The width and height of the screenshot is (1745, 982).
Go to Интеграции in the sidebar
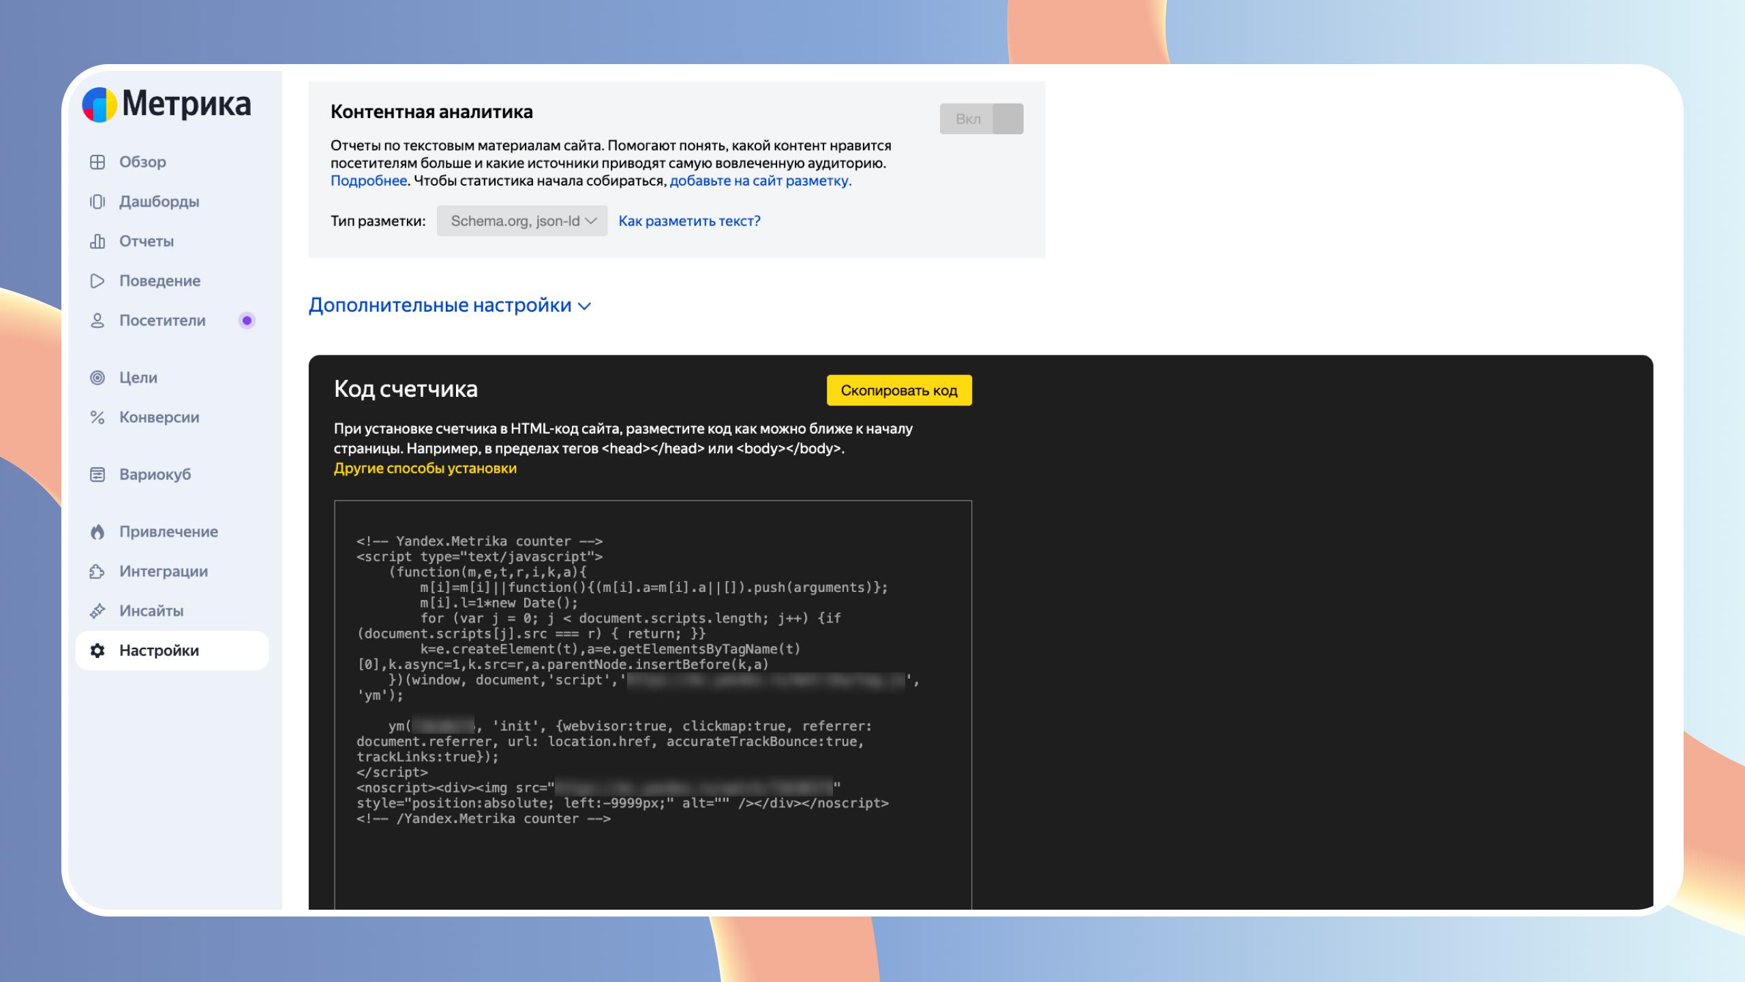pos(172,571)
